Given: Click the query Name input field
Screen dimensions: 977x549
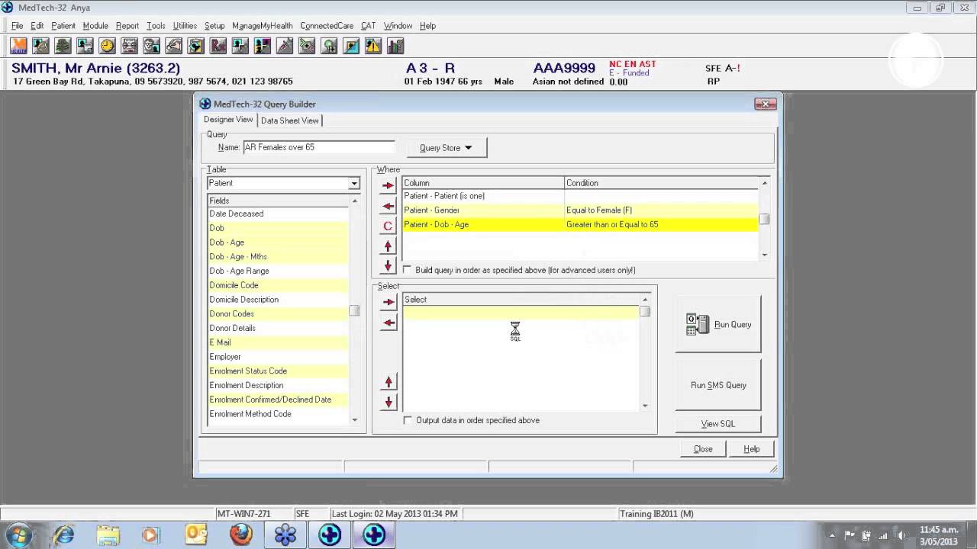Looking at the screenshot, I should 318,147.
